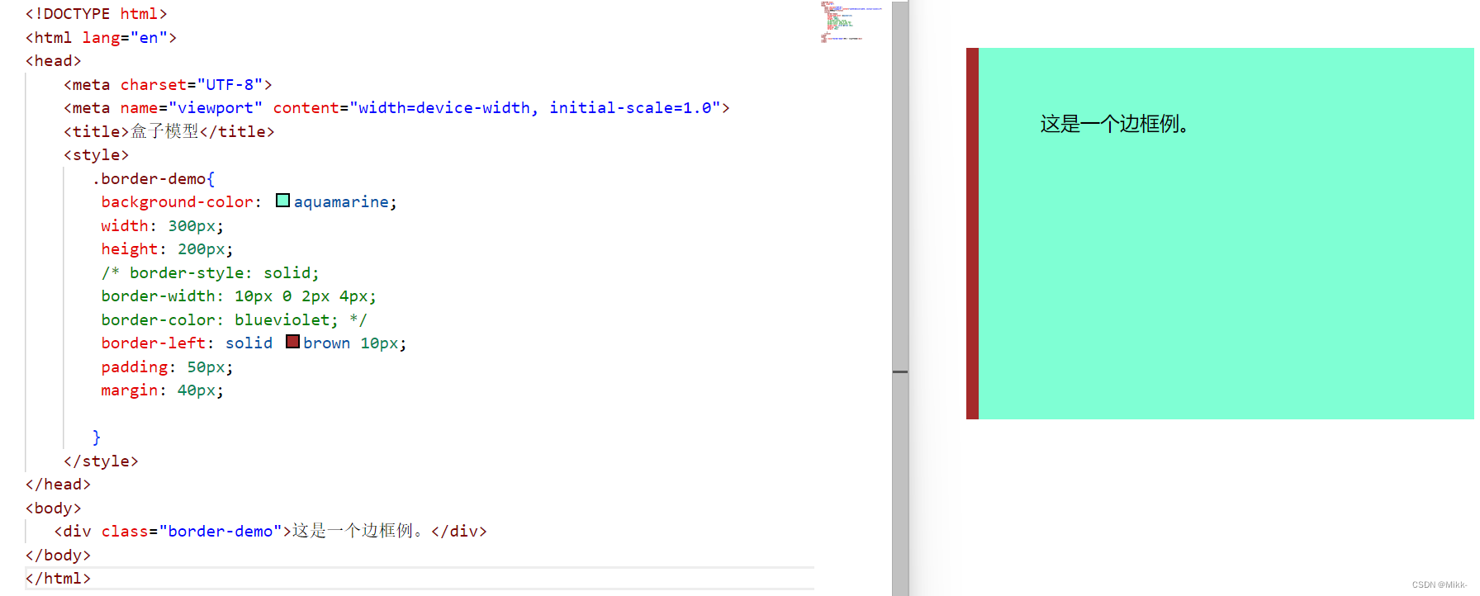Click the meta charset="UTF-8" line
The height and width of the screenshot is (596, 1480).
tap(168, 85)
